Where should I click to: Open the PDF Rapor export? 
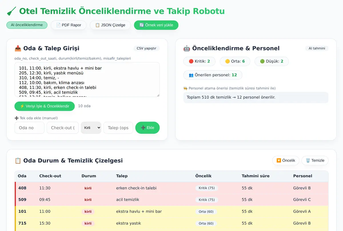69,25
